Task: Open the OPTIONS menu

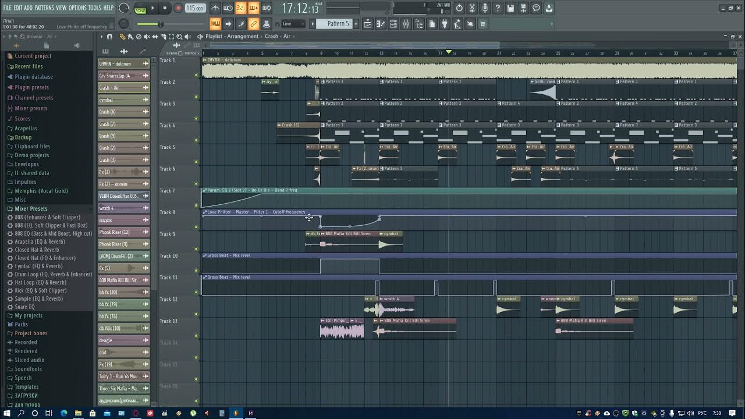Action: 77,8
